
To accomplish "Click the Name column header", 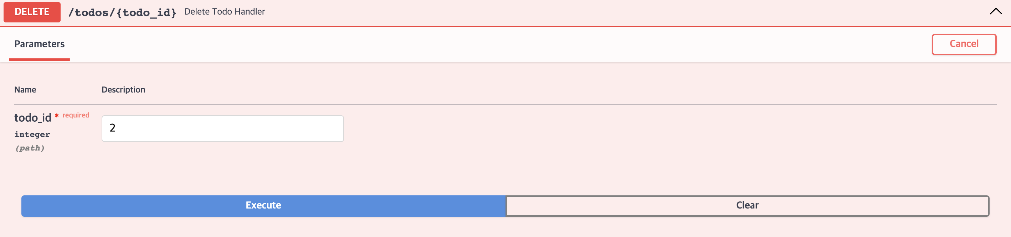I will (25, 90).
